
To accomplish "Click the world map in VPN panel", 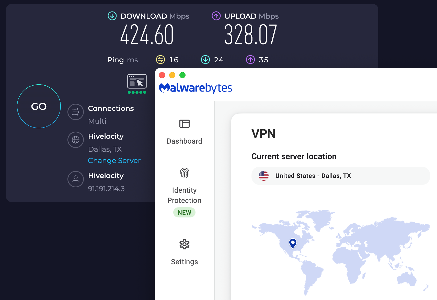I will click(341, 252).
